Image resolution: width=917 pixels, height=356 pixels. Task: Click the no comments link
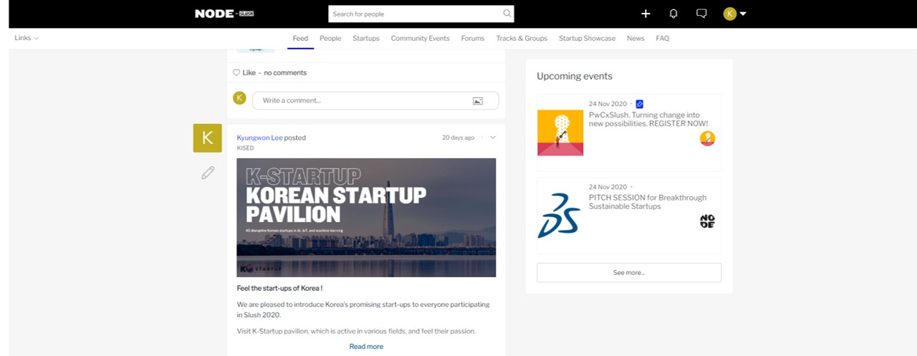click(285, 72)
